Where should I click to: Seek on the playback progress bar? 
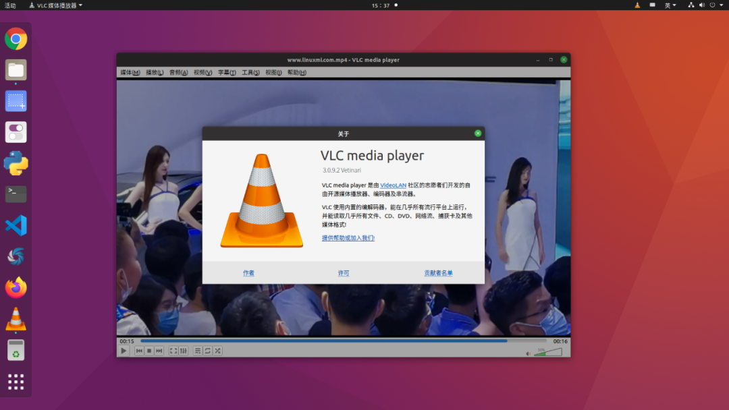(x=344, y=341)
